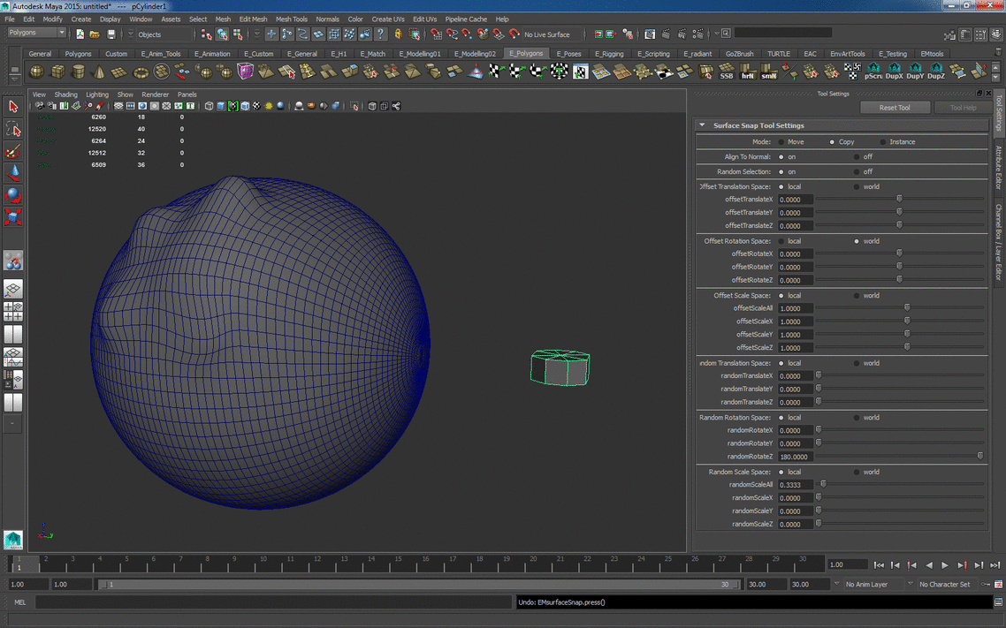Choose world for Offset Translation Space

[x=857, y=187]
